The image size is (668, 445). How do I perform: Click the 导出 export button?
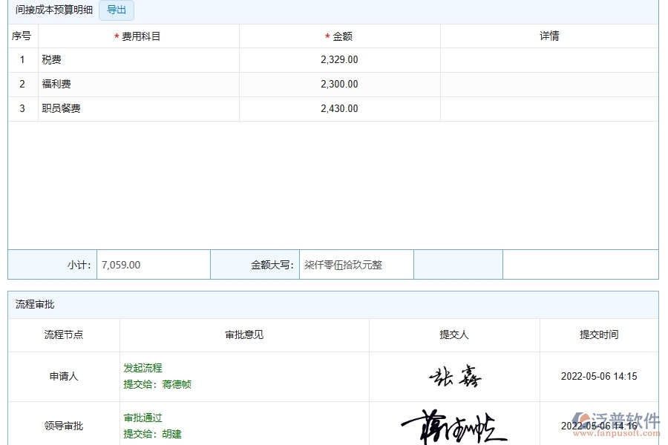pos(116,10)
